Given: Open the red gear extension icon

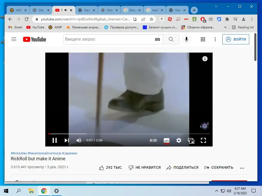Looking at the screenshot, I should point(170,19).
